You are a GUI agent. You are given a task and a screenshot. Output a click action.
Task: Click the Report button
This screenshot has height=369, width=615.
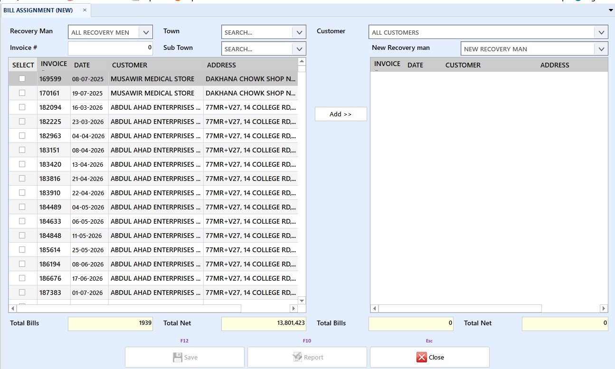coord(307,357)
